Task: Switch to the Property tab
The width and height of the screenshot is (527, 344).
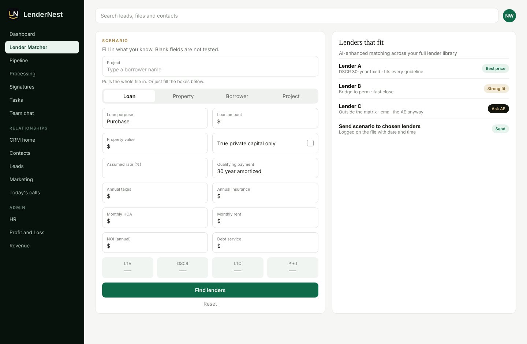Action: tap(183, 96)
